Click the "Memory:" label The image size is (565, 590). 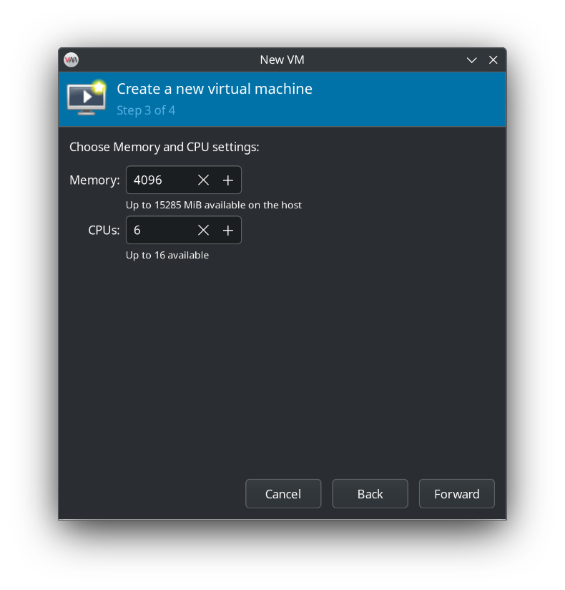[x=94, y=180]
